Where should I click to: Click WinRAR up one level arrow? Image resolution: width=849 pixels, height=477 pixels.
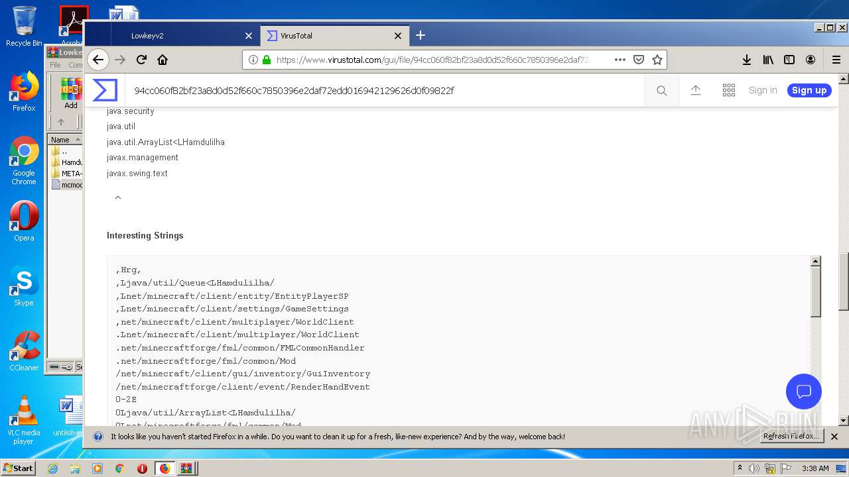pos(61,122)
